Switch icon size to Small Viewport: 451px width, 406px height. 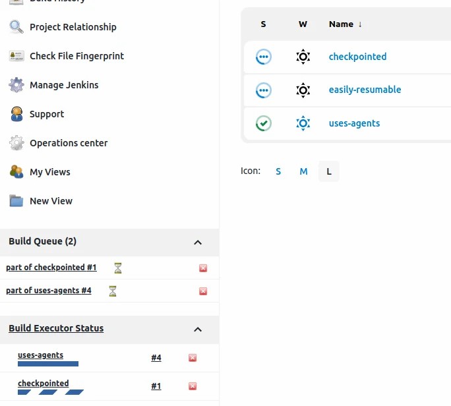click(278, 171)
